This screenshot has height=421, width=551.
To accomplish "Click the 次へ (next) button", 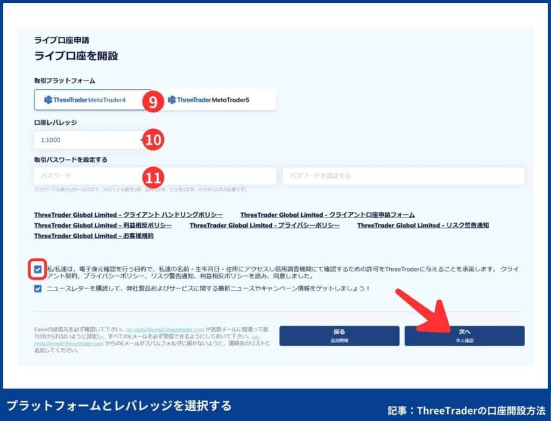I will coord(464,336).
